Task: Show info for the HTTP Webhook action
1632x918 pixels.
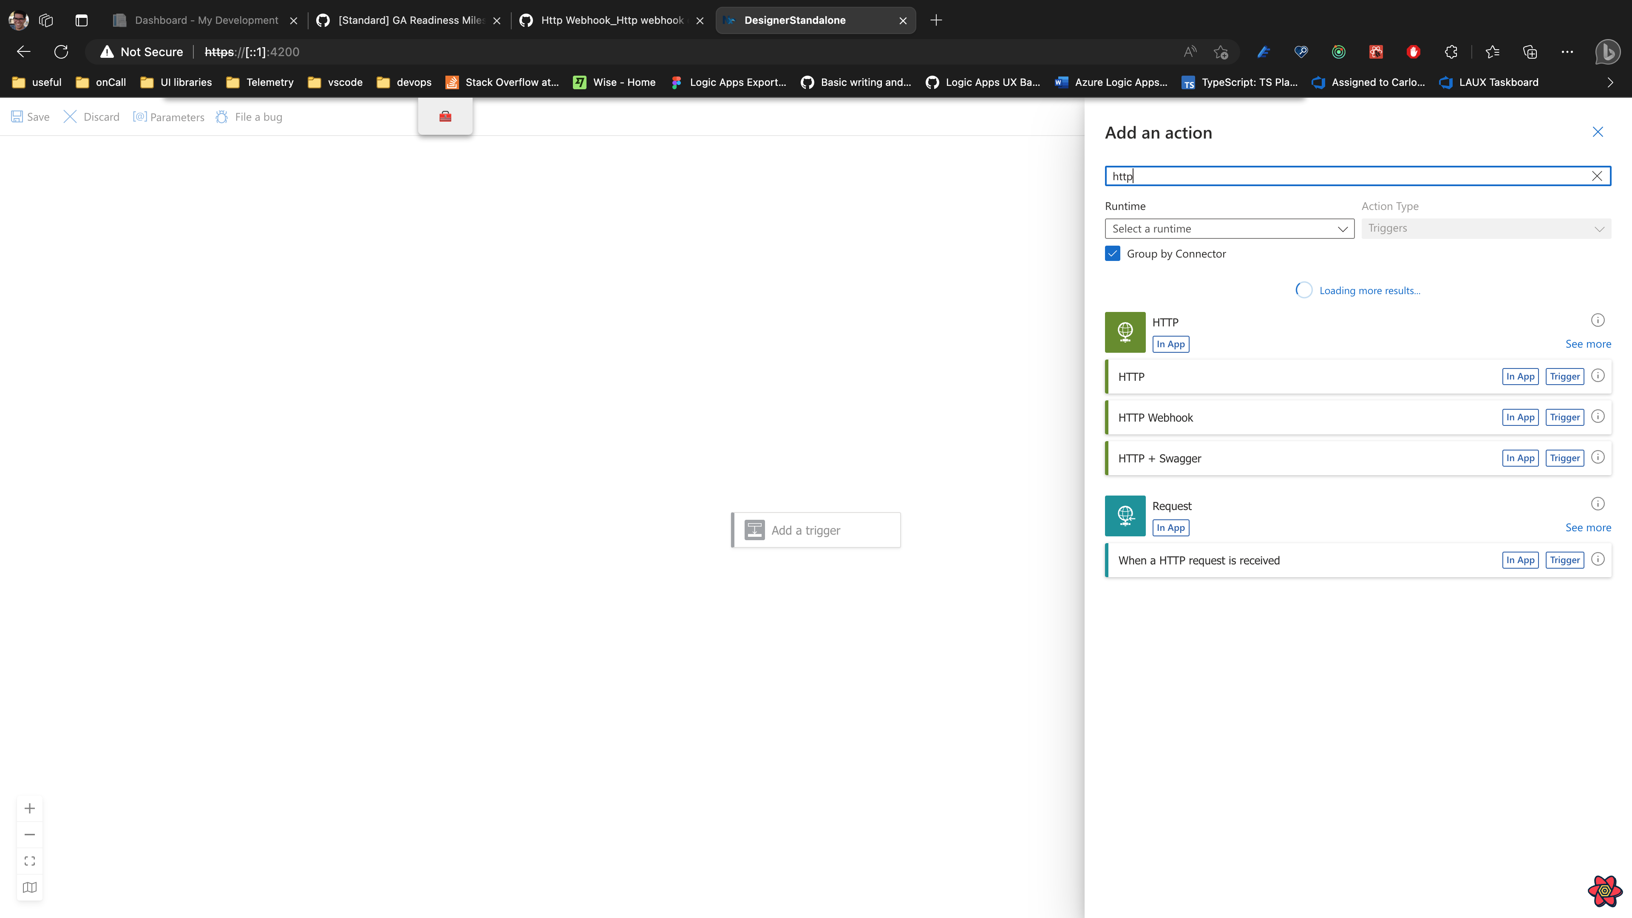Action: pos(1598,417)
